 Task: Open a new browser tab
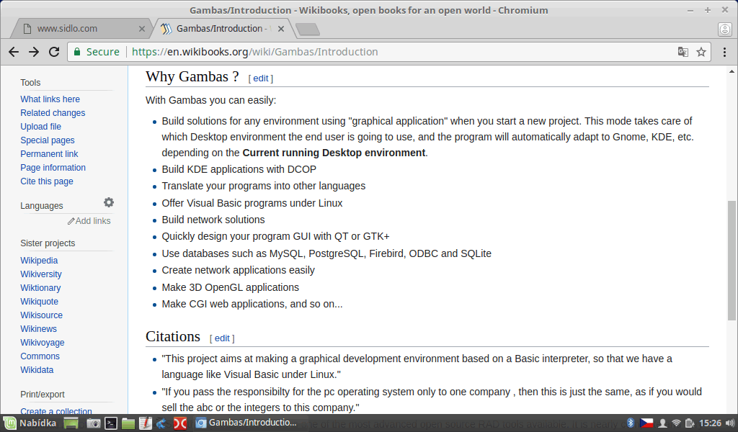coord(307,29)
